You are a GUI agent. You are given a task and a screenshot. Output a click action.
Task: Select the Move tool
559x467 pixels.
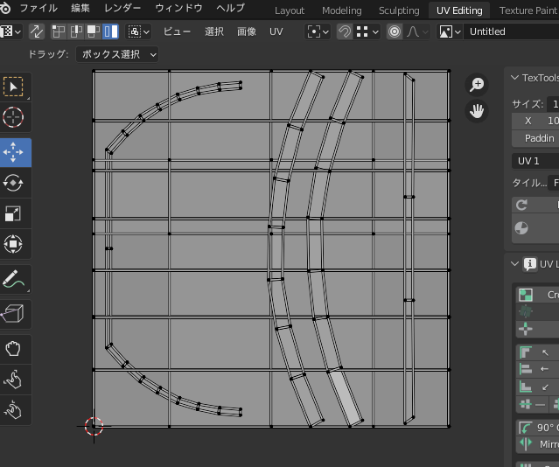point(13,152)
